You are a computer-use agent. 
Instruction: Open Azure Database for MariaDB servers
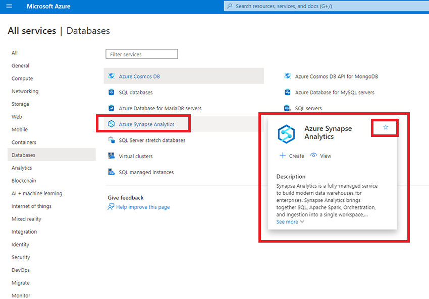(160, 108)
